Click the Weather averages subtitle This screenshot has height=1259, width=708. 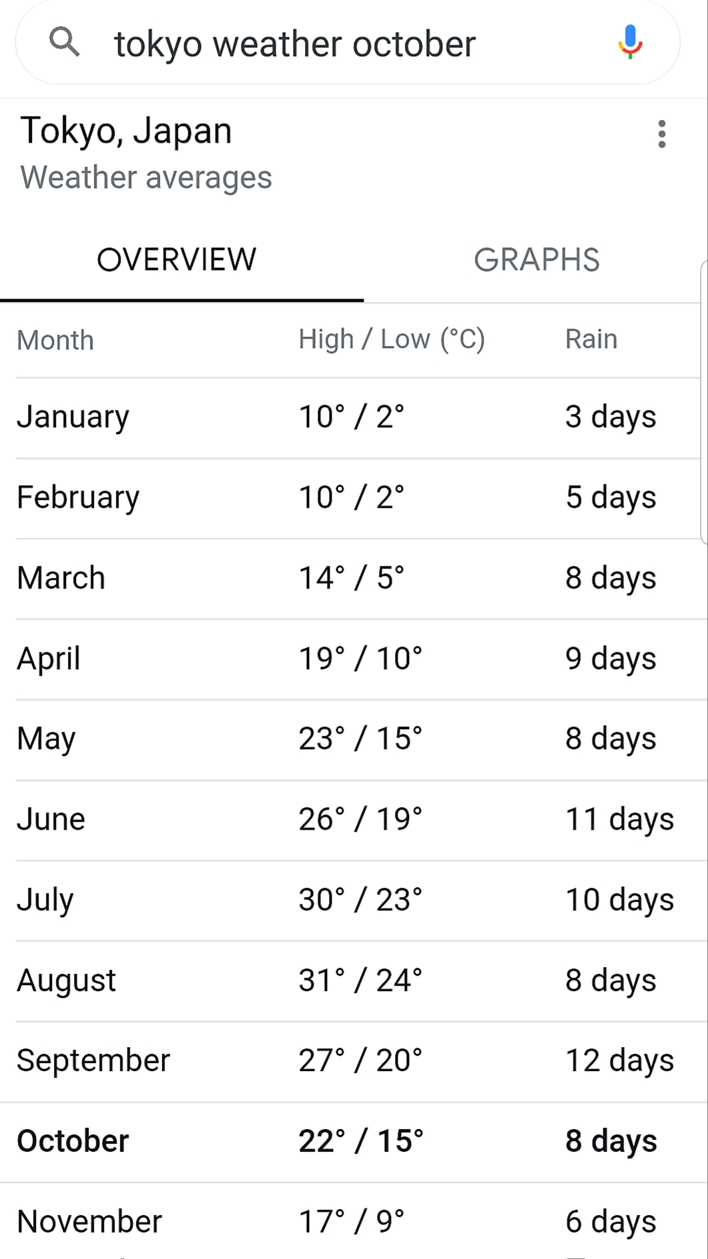click(x=146, y=178)
